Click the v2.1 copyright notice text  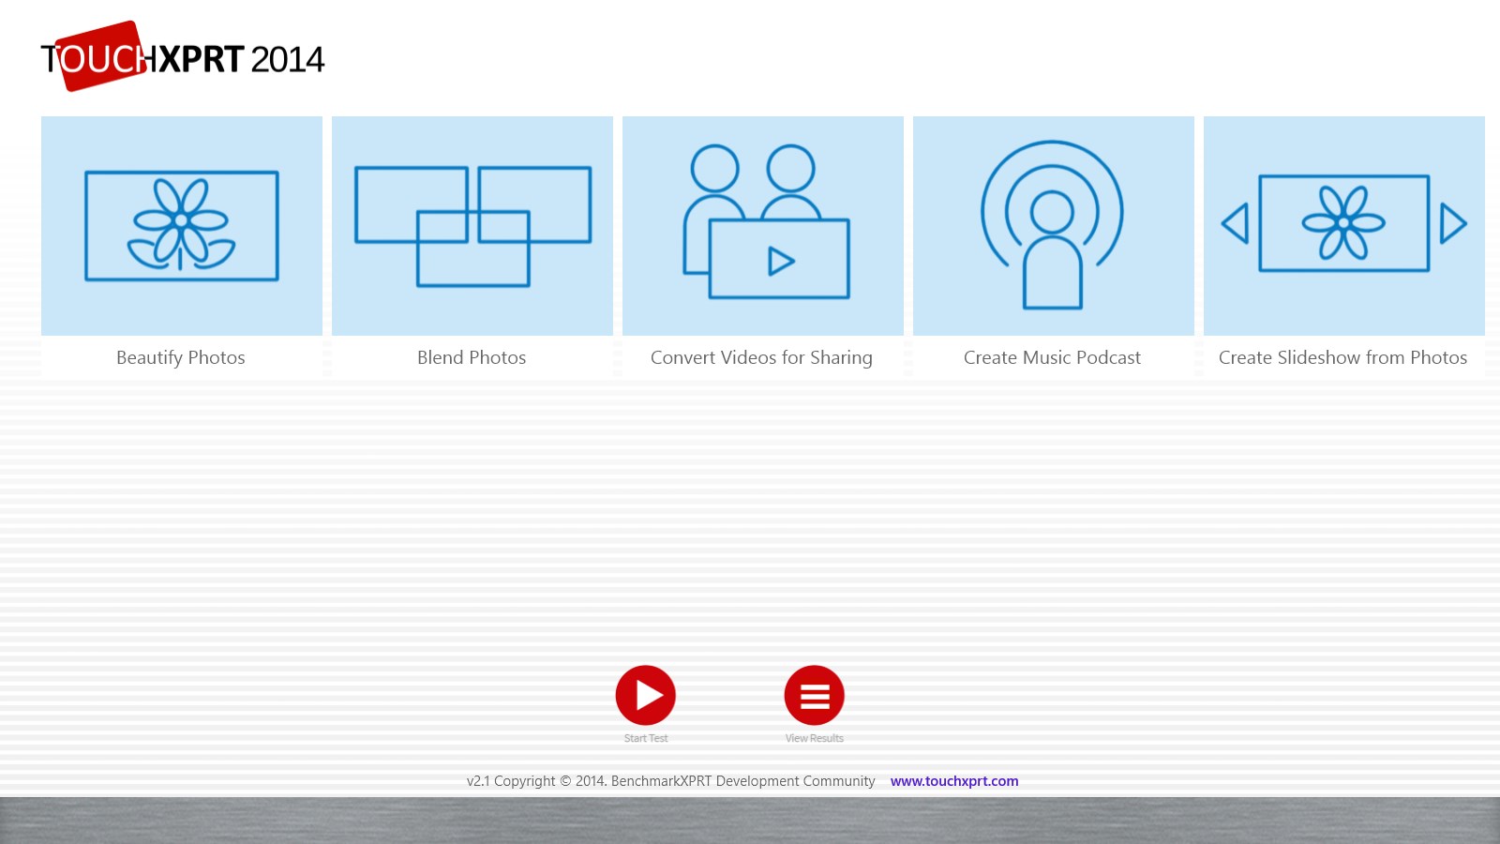coord(670,781)
